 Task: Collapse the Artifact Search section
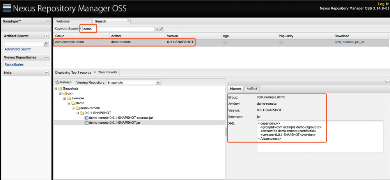(x=47, y=36)
